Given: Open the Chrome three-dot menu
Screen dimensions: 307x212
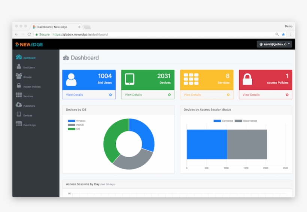Looking at the screenshot, I should [291, 34].
